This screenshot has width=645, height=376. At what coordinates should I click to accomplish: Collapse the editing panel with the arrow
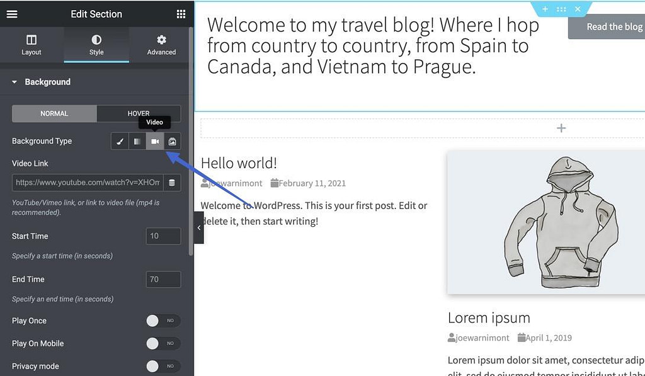click(x=198, y=227)
